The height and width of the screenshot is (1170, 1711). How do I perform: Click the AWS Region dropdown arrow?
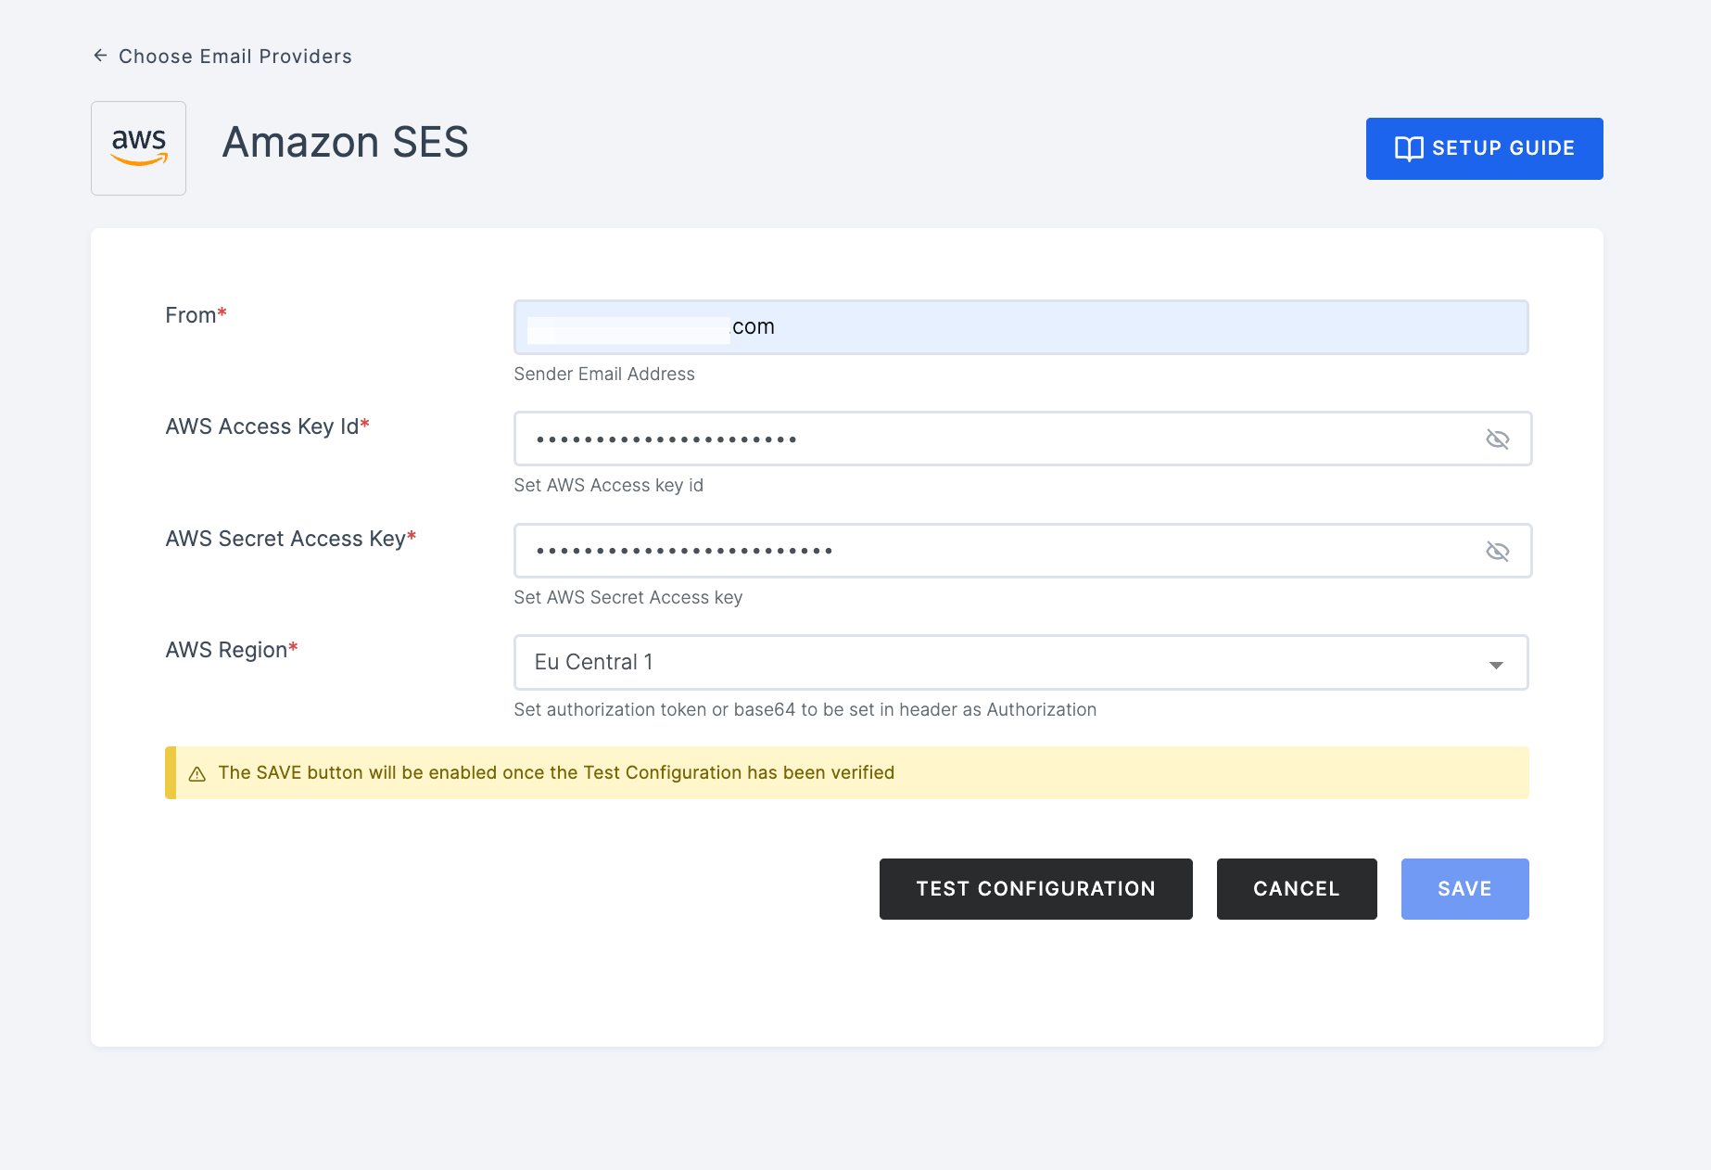[1495, 665]
